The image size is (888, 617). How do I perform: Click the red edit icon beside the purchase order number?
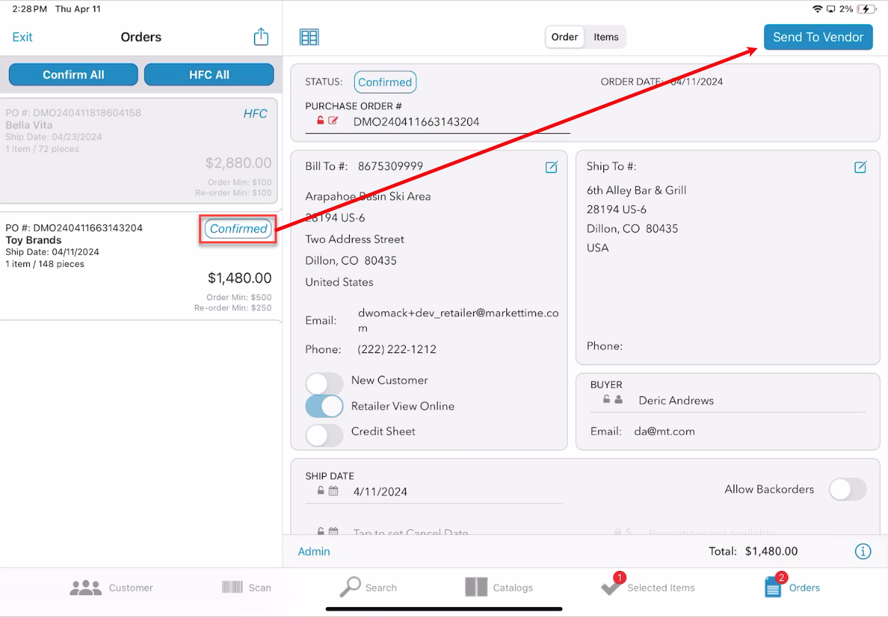coord(334,121)
